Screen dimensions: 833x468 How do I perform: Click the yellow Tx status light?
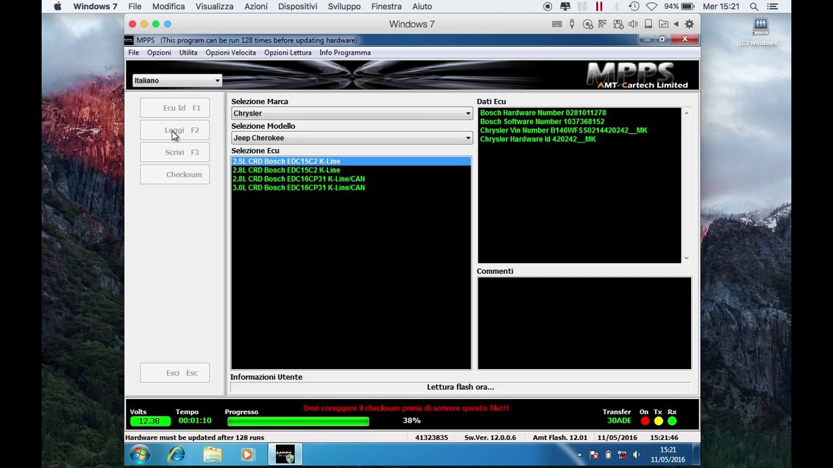tap(659, 421)
